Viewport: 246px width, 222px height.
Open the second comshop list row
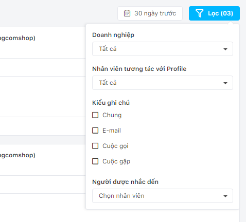pos(43,160)
